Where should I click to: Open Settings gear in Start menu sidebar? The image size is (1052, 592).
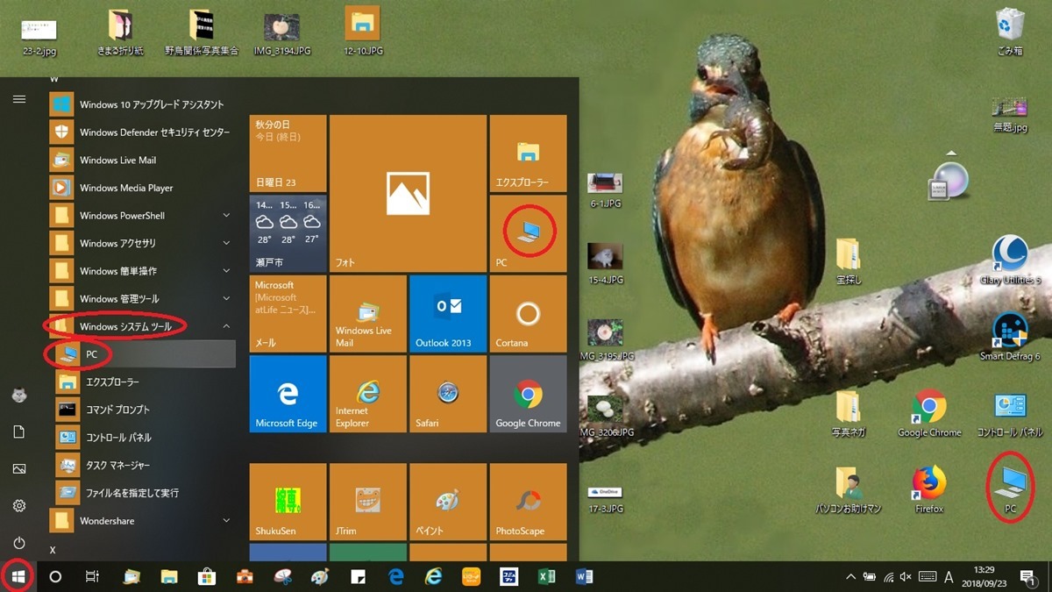(18, 506)
